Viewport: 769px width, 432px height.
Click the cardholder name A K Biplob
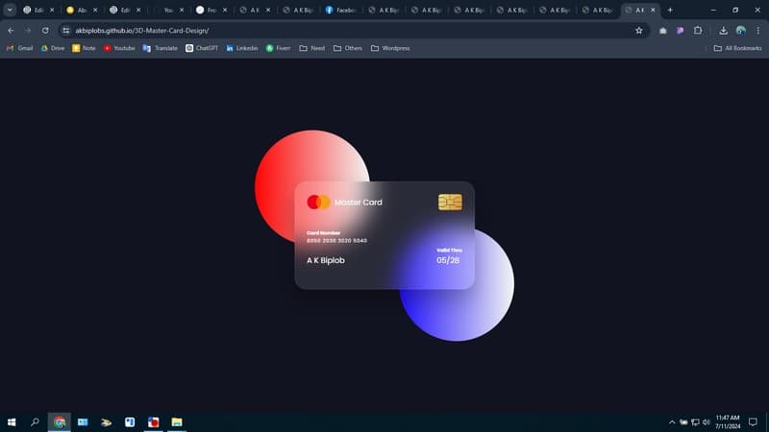326,260
